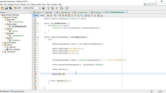Image resolution: width=166 pixels, height=93 pixels.
Task: Click Stop Macro Recording icon
Action: coord(95,16)
